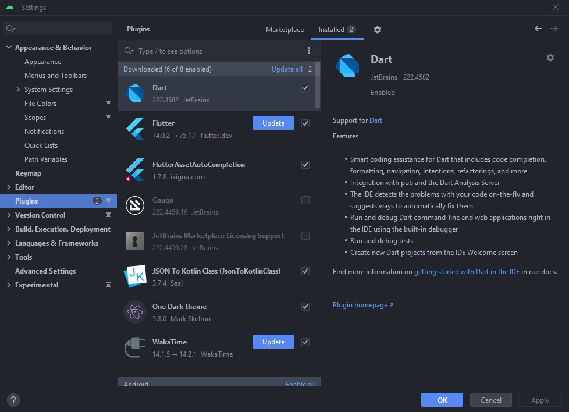
Task: Click the WakaTime plug icon
Action: coord(135,347)
